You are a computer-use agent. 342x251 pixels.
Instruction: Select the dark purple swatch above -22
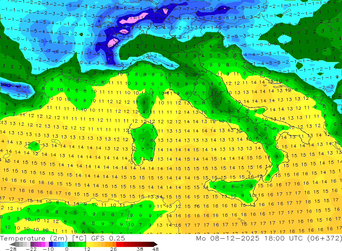click(32, 244)
